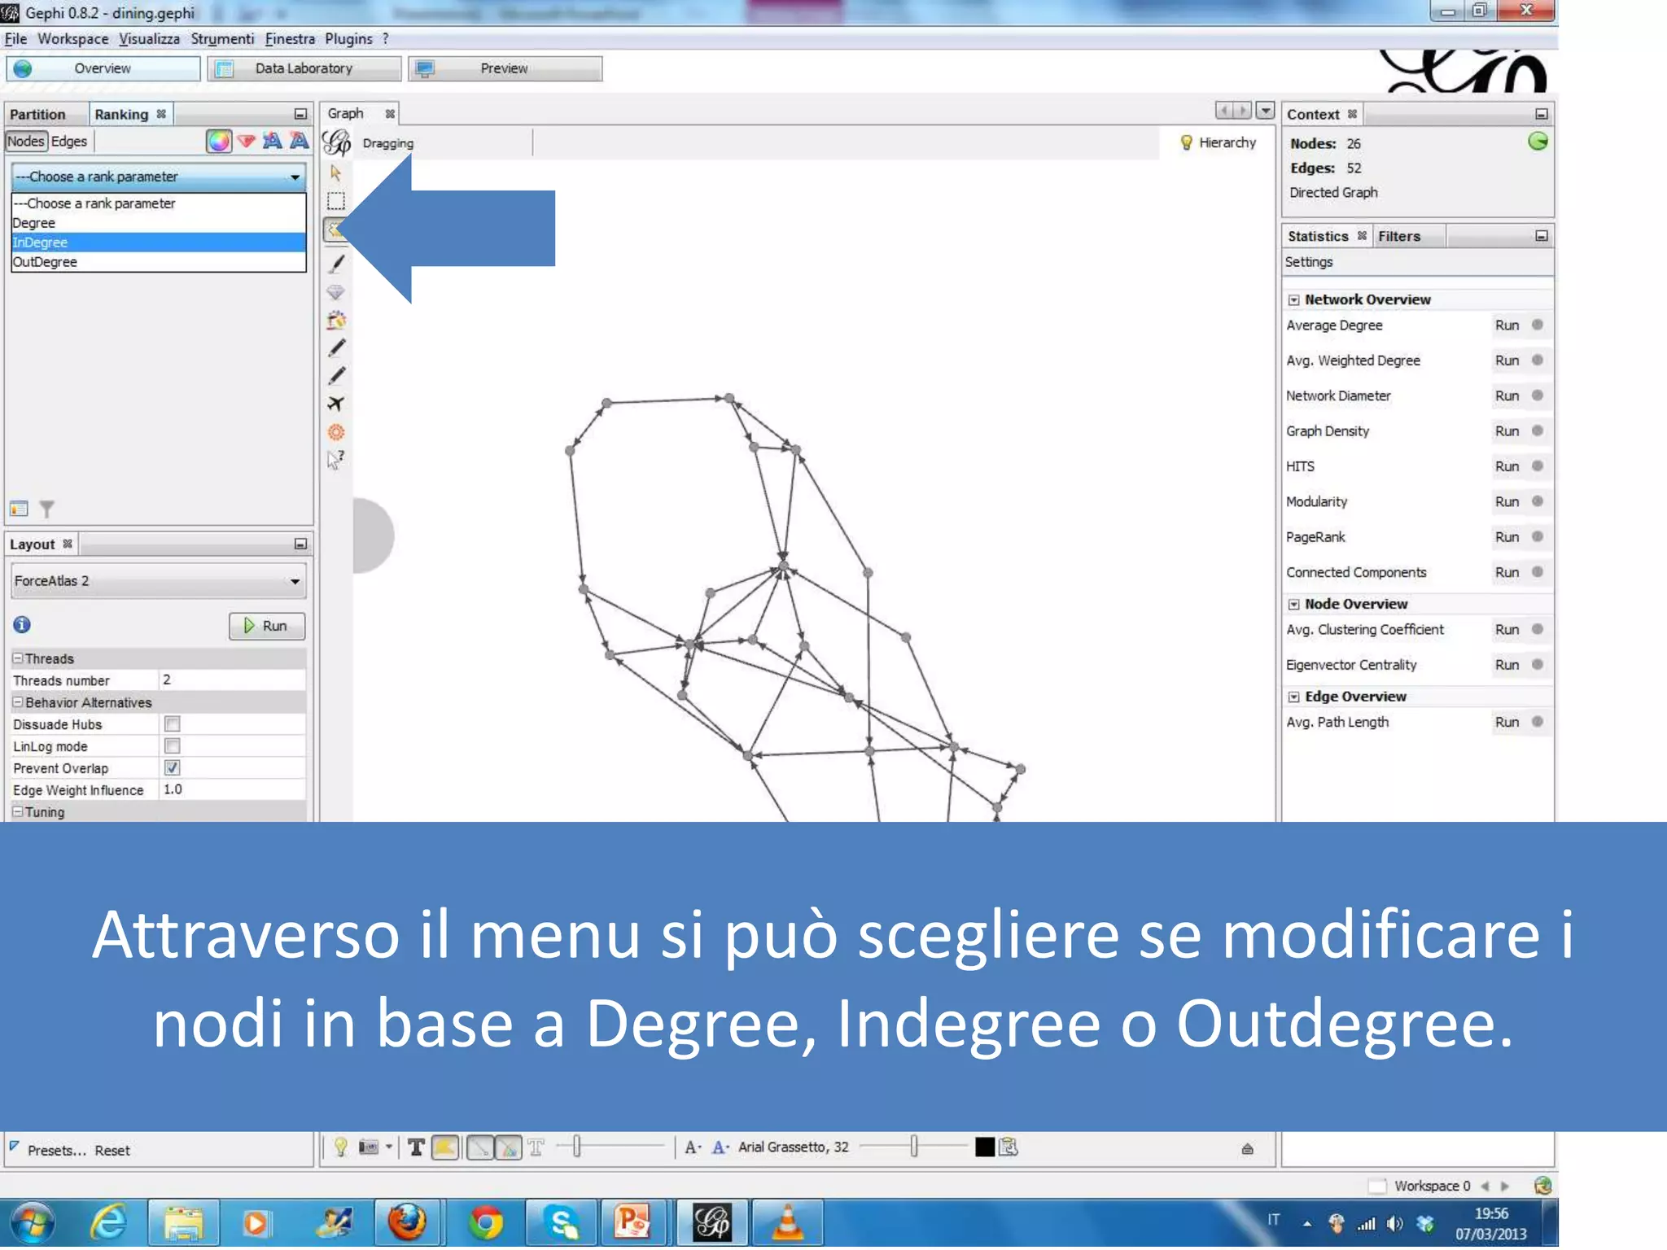Viewport: 1667px width, 1250px height.
Task: Run the ForceAtlas 2 layout
Action: click(x=267, y=626)
